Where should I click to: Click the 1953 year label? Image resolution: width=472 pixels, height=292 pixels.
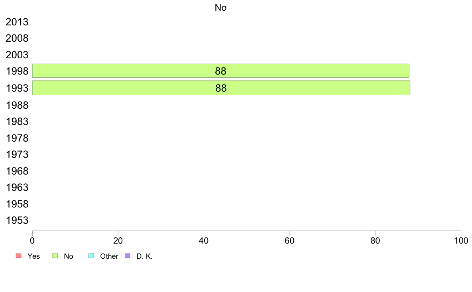tap(17, 221)
